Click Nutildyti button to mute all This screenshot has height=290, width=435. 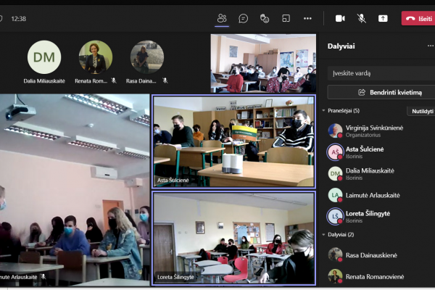[x=421, y=111]
